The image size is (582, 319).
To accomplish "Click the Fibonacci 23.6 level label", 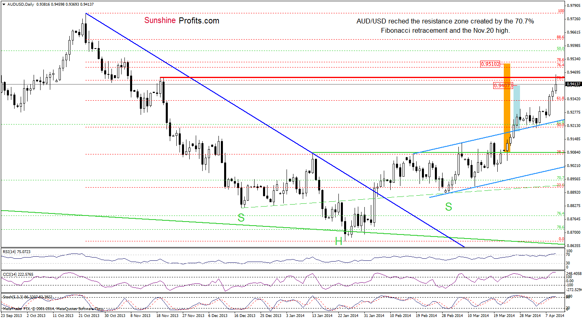I will tap(561, 185).
